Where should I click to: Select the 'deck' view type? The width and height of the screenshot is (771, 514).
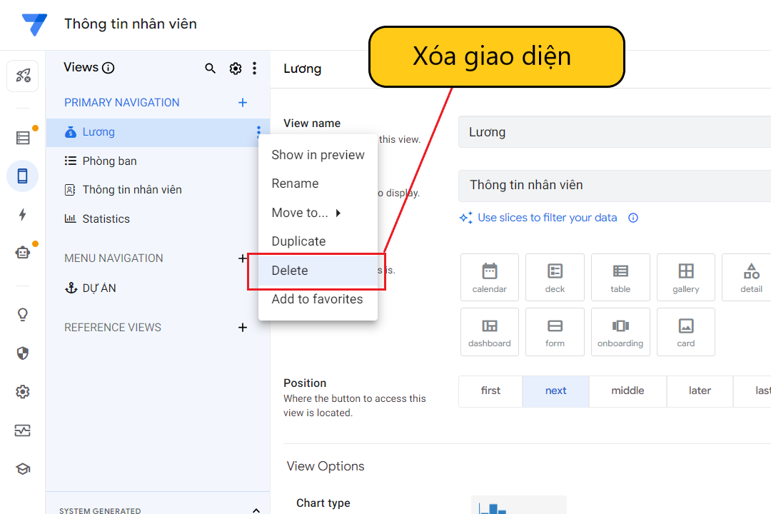tap(555, 277)
